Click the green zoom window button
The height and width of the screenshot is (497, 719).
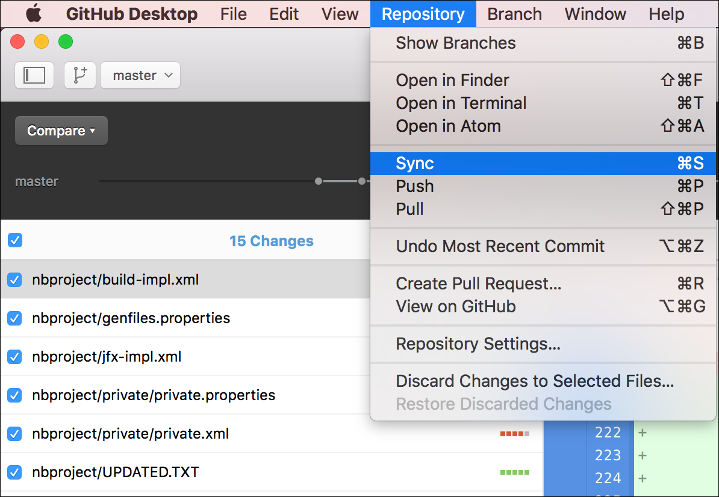(x=66, y=42)
